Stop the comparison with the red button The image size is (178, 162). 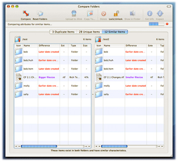pyautogui.click(x=167, y=24)
